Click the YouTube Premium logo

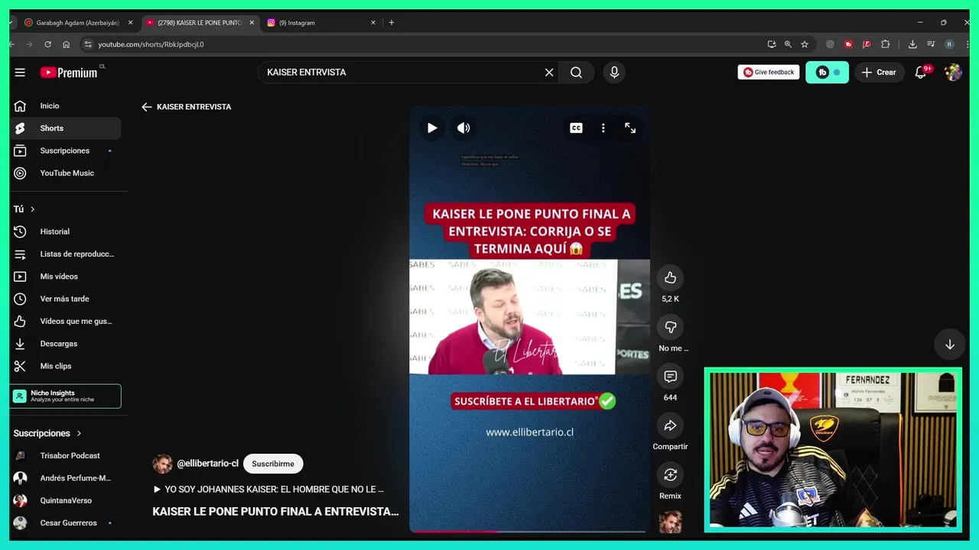pyautogui.click(x=69, y=72)
